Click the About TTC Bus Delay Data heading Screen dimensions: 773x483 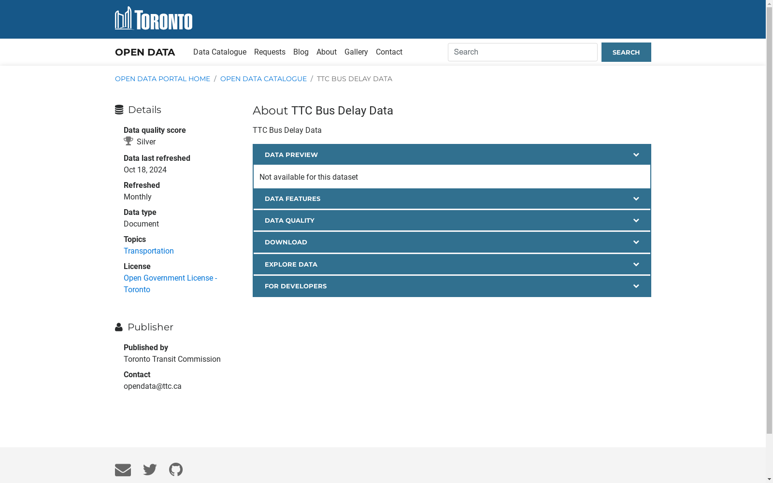pyautogui.click(x=323, y=111)
